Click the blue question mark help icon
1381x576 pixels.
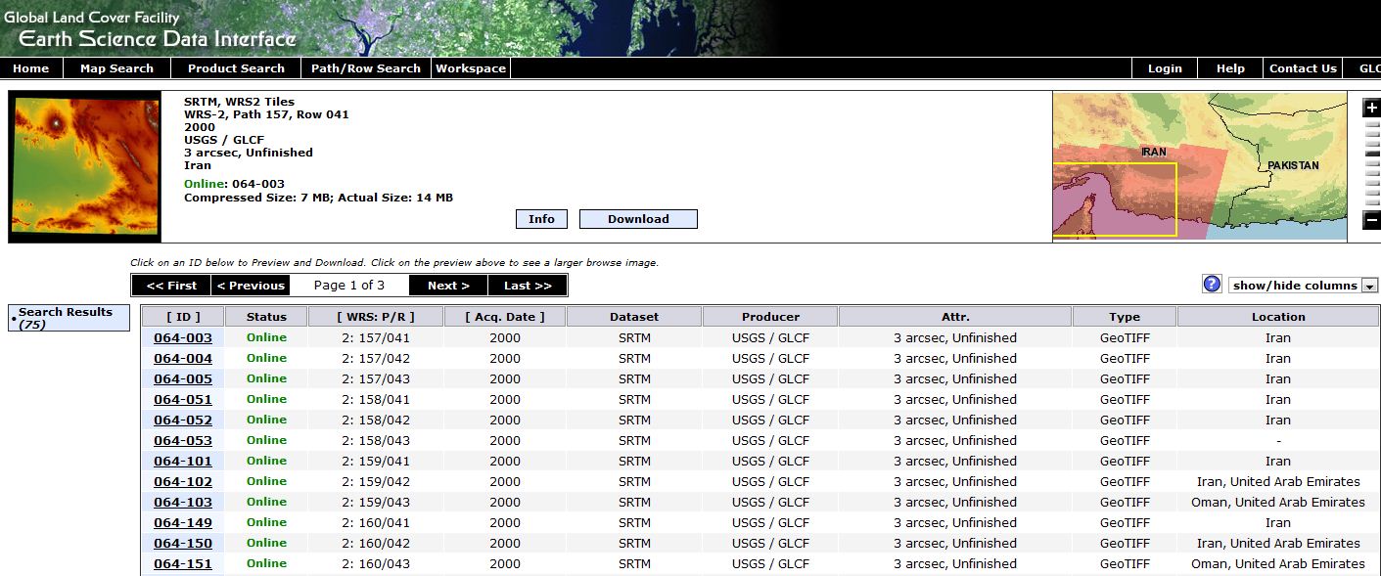pyautogui.click(x=1212, y=284)
